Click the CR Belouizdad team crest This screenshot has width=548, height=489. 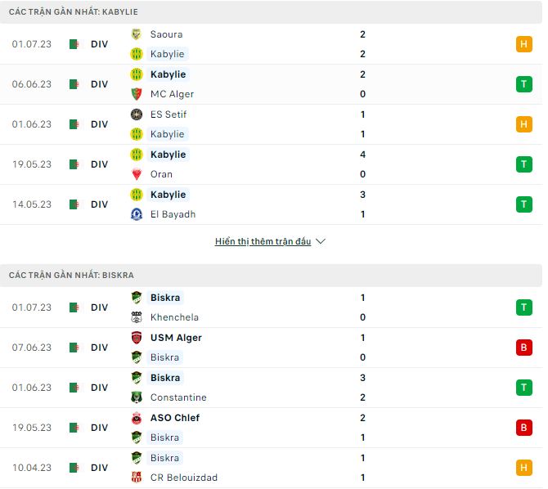(x=137, y=478)
